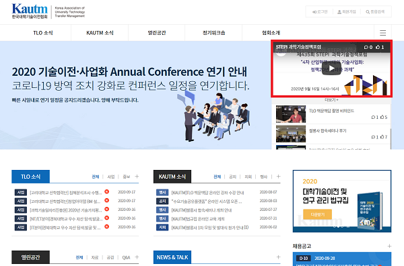Play the STEPI 과학기술정책포럼 video
404x266 pixels.
pyautogui.click(x=331, y=69)
